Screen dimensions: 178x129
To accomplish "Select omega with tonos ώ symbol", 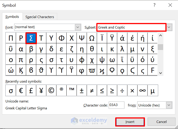I will (11, 70).
